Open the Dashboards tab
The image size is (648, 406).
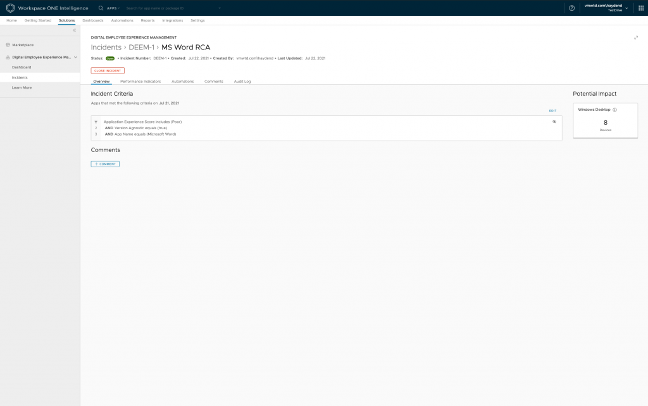[93, 20]
